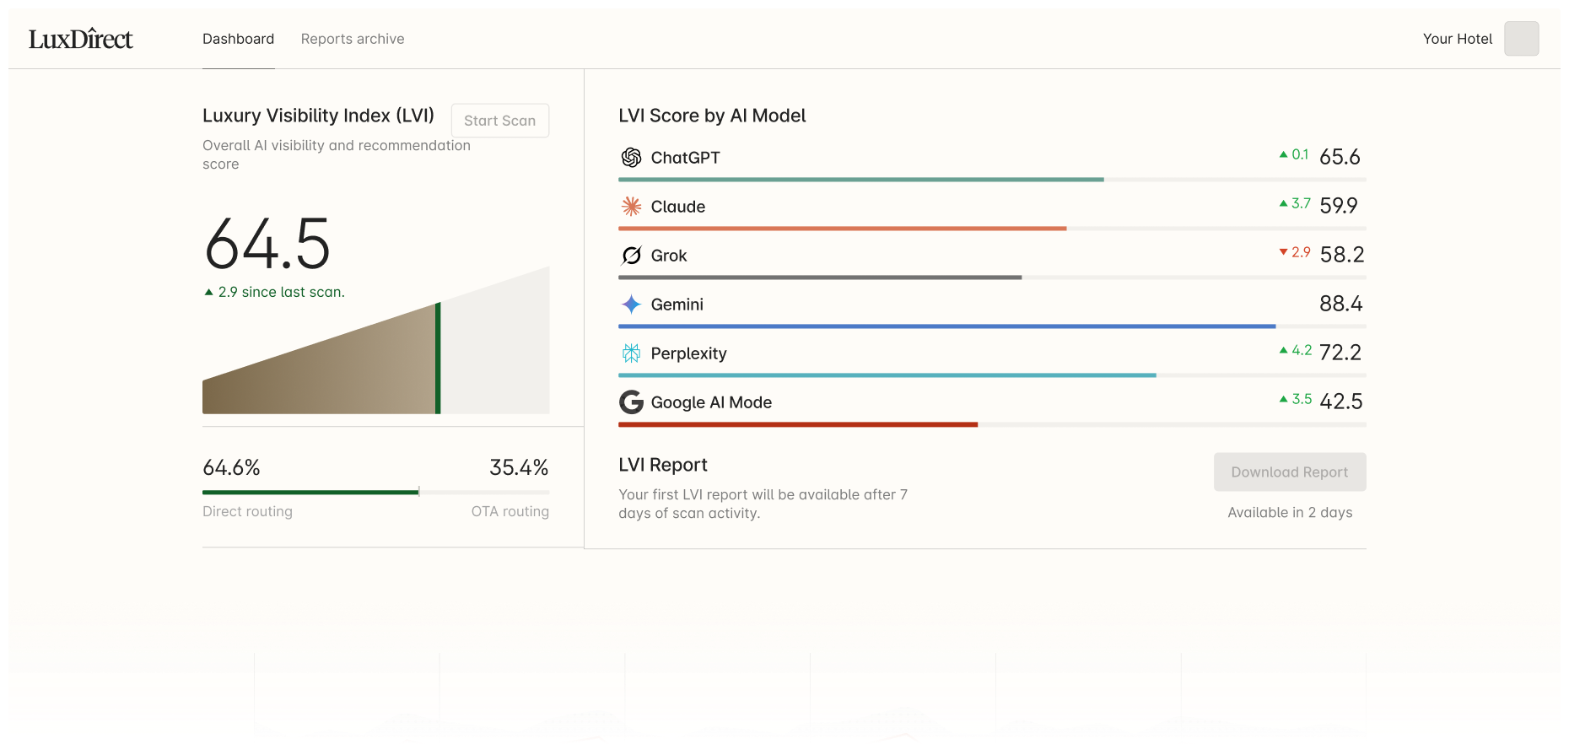Click the Google AI Mode label
Screen dimensions: 1569x744
coord(711,402)
